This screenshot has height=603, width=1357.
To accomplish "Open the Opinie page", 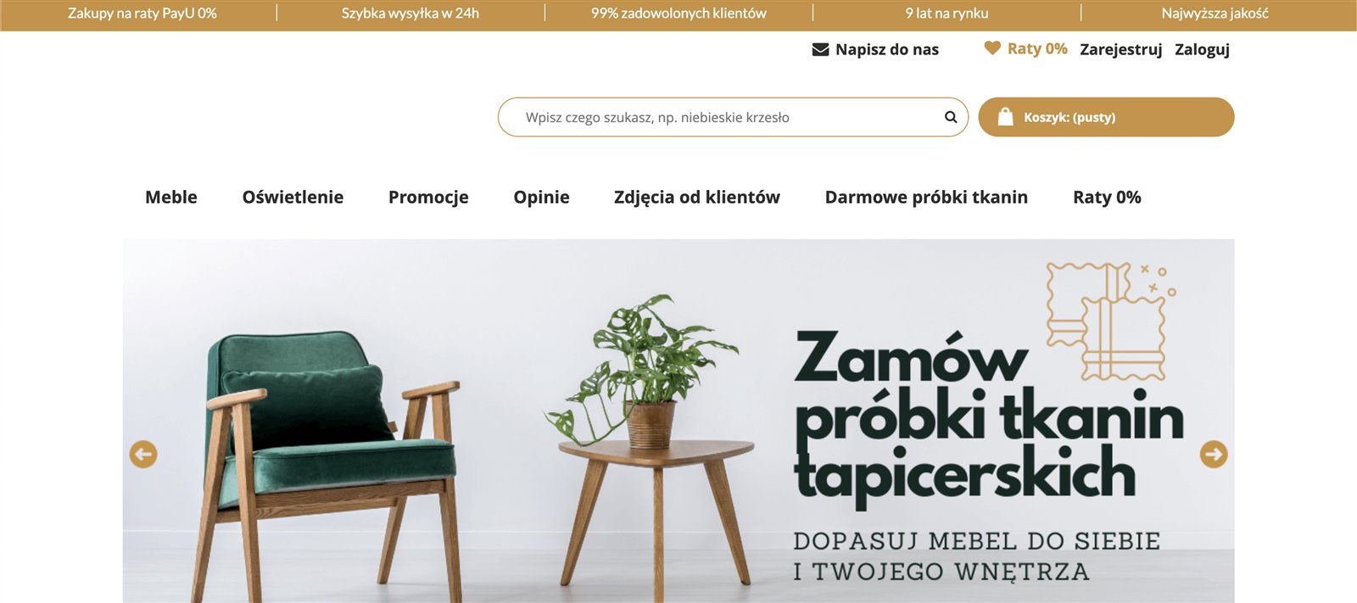I will click(x=541, y=198).
